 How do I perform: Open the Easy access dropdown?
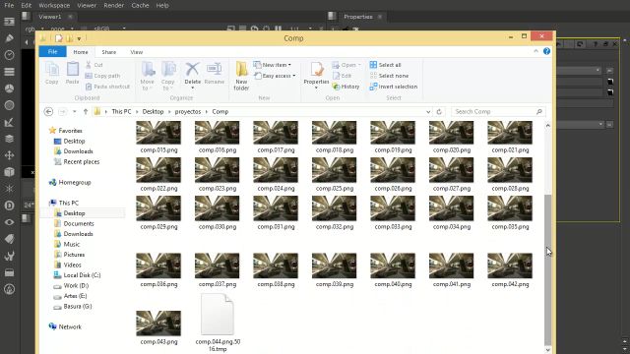click(x=275, y=76)
